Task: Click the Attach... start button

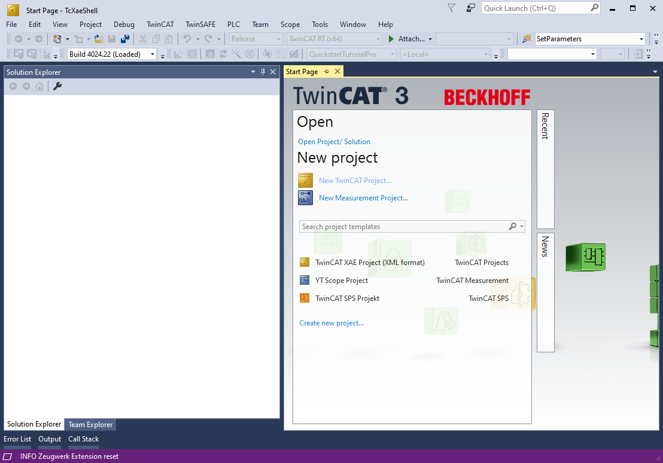Action: [x=406, y=39]
